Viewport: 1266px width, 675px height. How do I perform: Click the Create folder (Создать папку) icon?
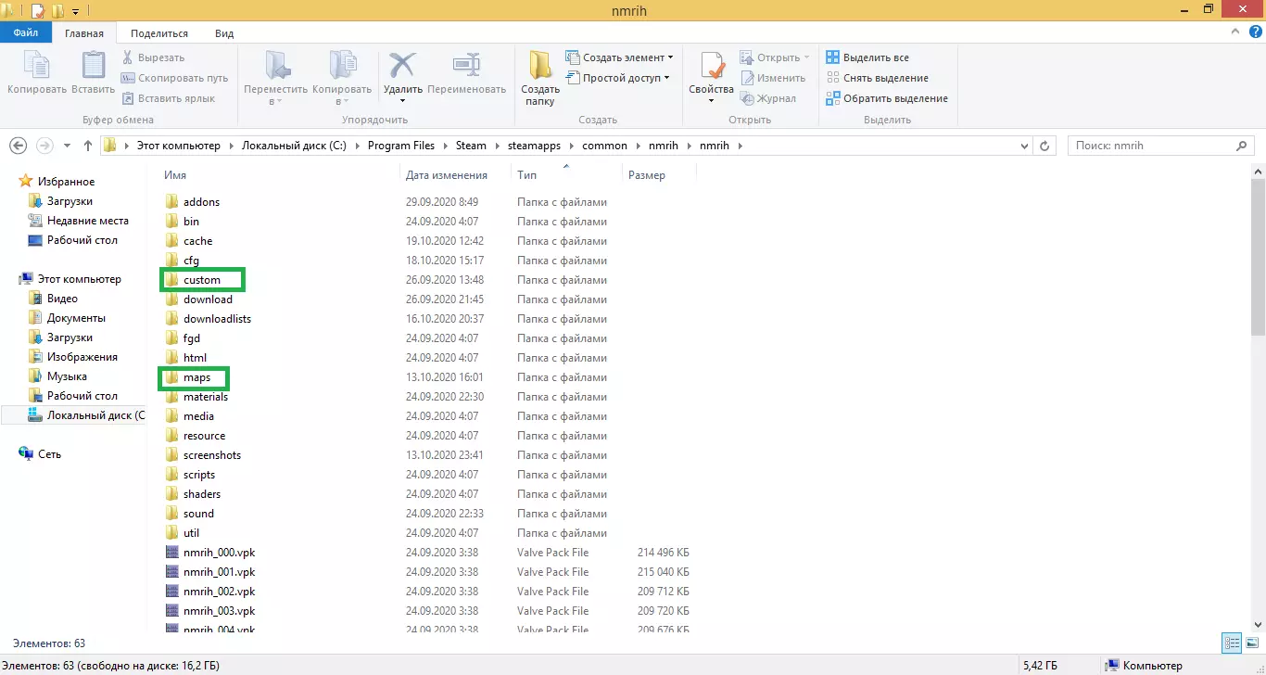pos(539,67)
